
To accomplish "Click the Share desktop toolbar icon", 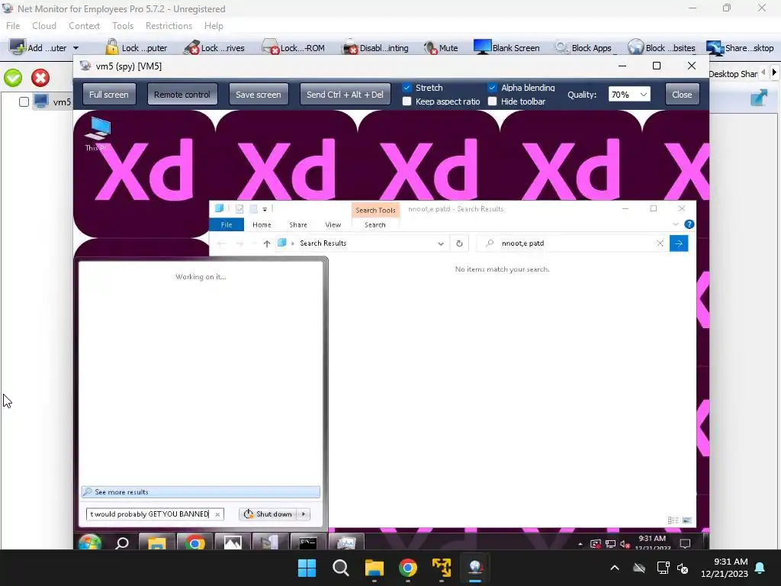I will click(x=715, y=47).
